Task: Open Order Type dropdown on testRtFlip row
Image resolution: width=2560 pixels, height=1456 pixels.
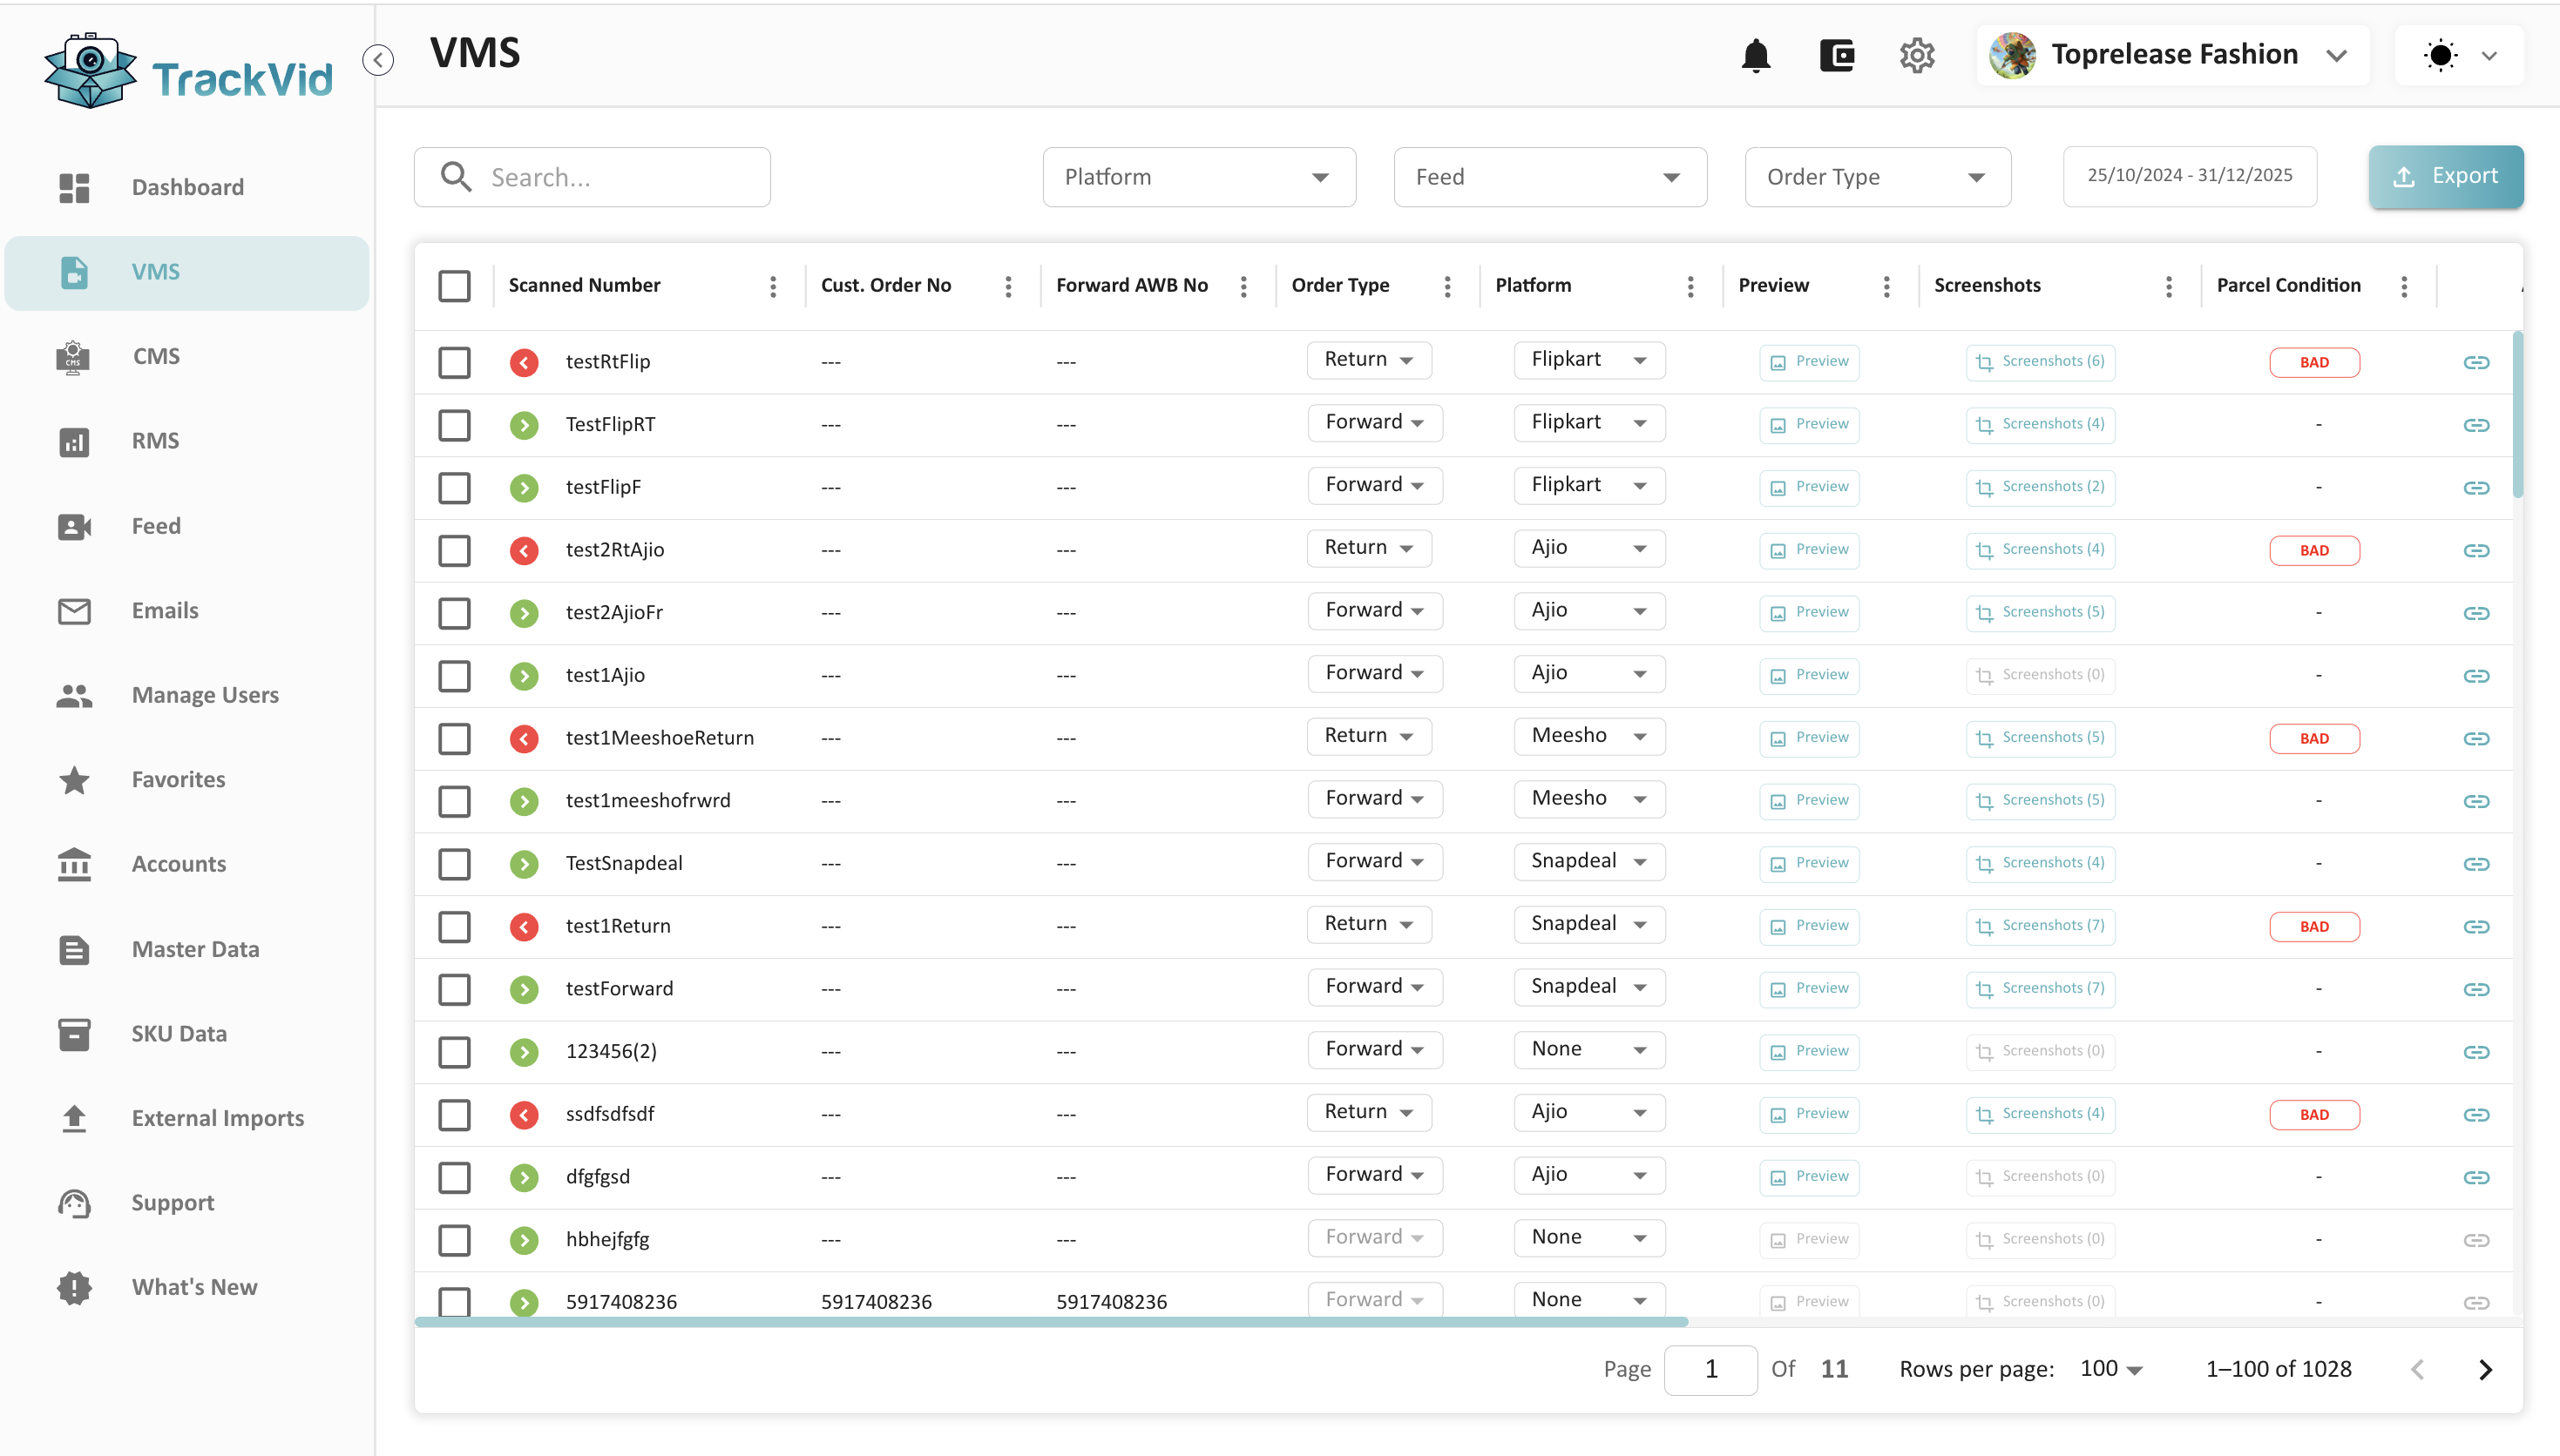Action: [1367, 359]
